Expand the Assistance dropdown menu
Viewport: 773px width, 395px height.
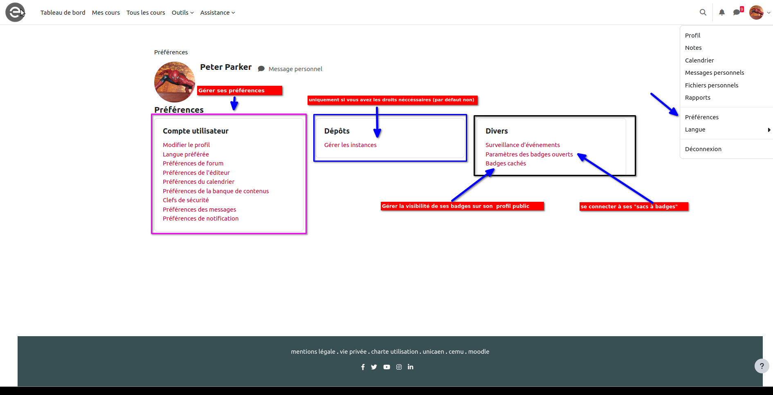[217, 13]
